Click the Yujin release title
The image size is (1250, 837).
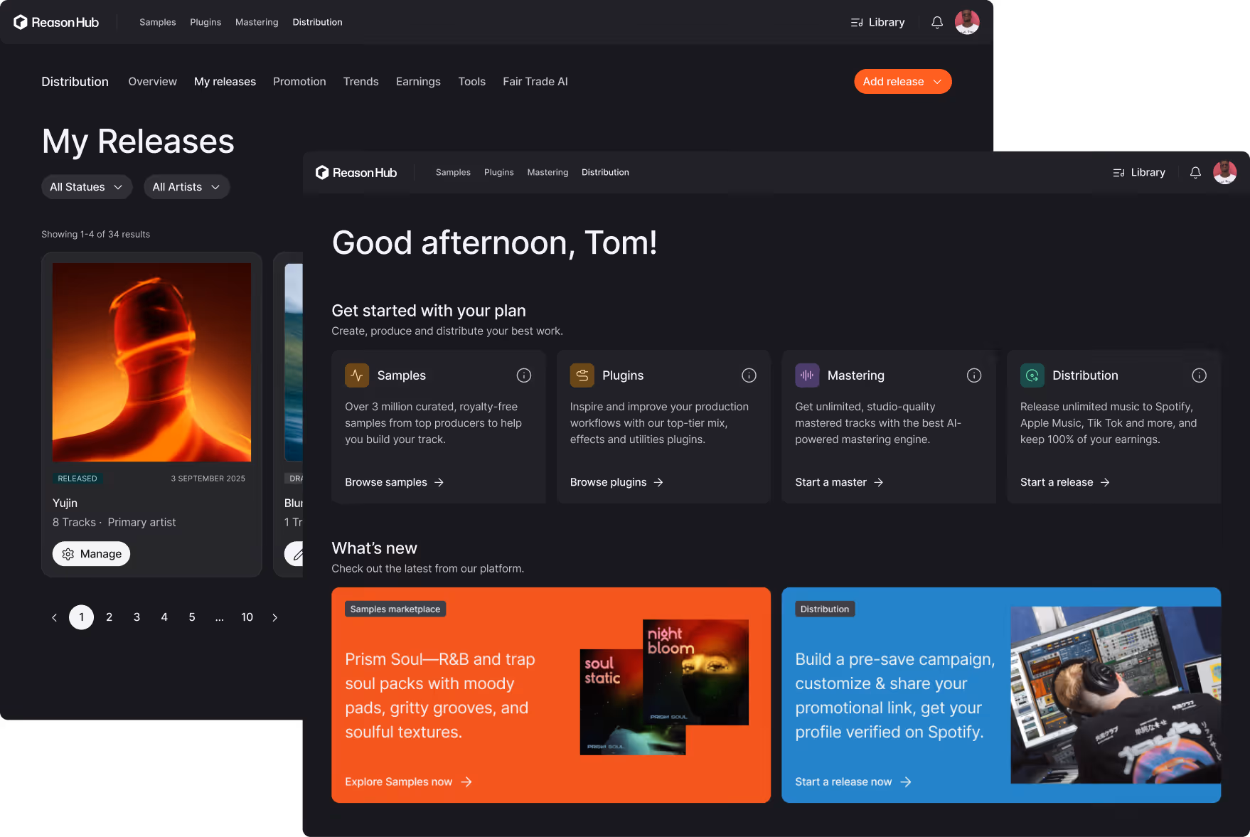click(65, 503)
